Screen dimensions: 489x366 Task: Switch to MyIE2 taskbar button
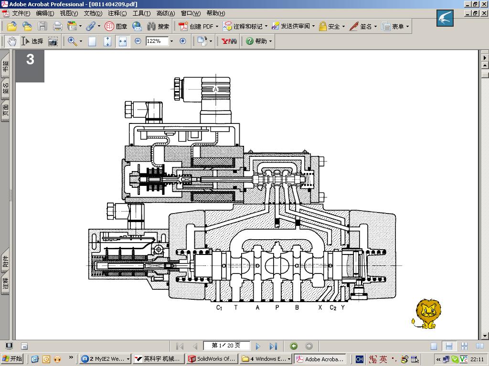(105, 359)
